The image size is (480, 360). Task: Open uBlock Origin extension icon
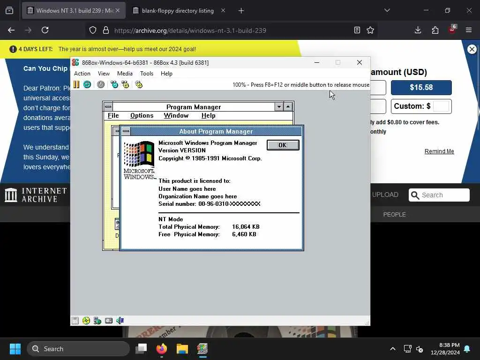(x=452, y=30)
